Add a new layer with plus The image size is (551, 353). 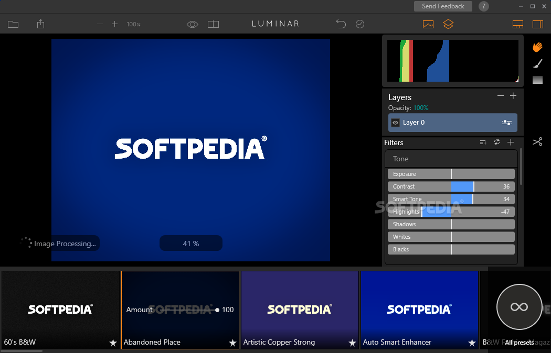point(513,96)
